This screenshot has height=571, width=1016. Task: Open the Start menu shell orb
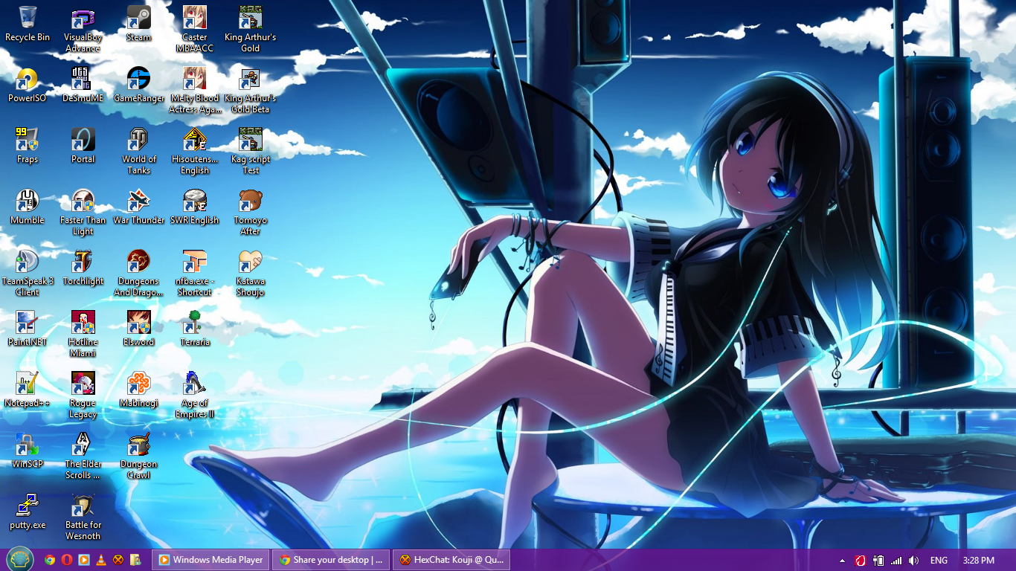(20, 560)
